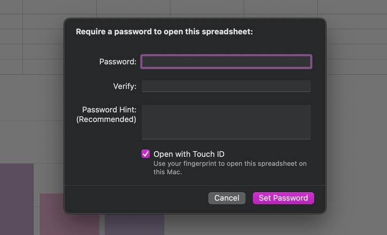Focus the Verify password field
Viewport: 387px width, 235px height.
pyautogui.click(x=226, y=86)
